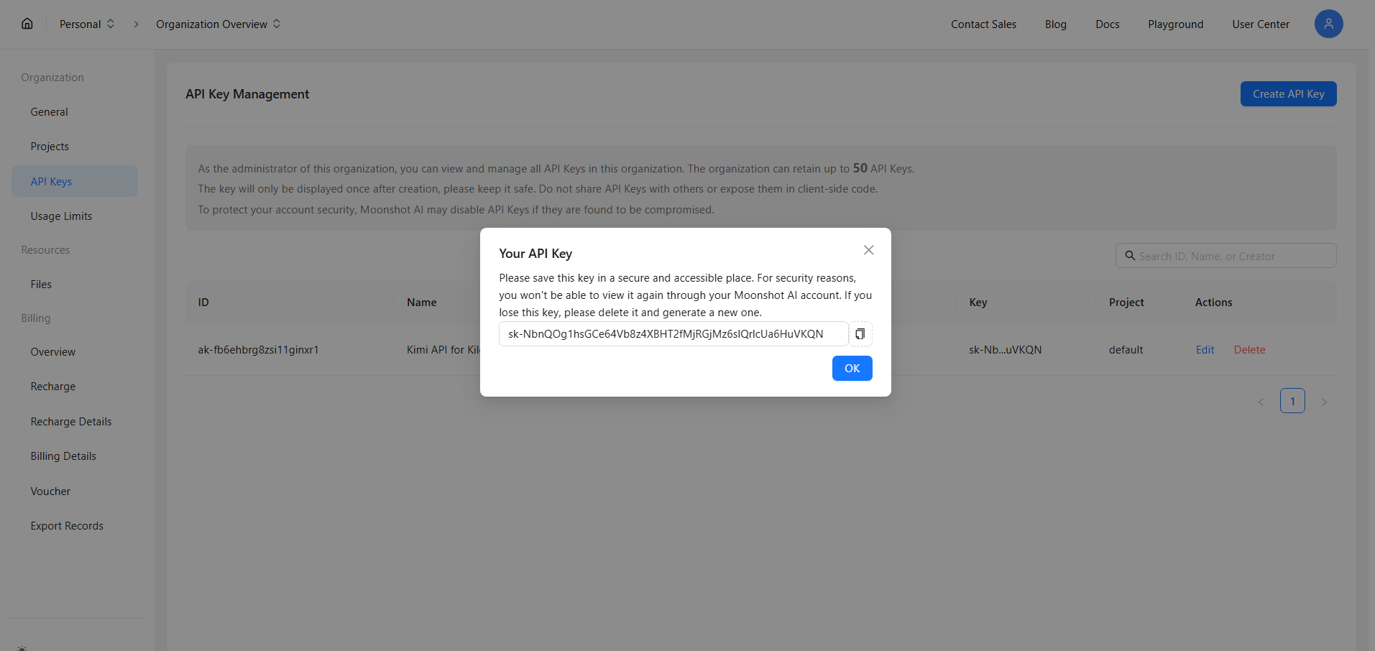
Task: Open the Docs link
Action: pyautogui.click(x=1108, y=24)
